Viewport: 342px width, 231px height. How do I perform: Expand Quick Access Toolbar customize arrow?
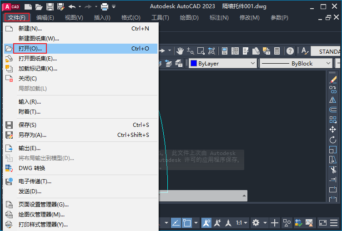click(x=114, y=7)
